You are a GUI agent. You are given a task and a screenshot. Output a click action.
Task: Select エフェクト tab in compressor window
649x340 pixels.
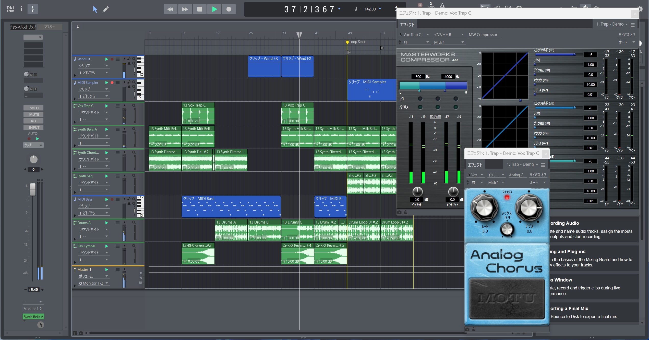tap(407, 25)
